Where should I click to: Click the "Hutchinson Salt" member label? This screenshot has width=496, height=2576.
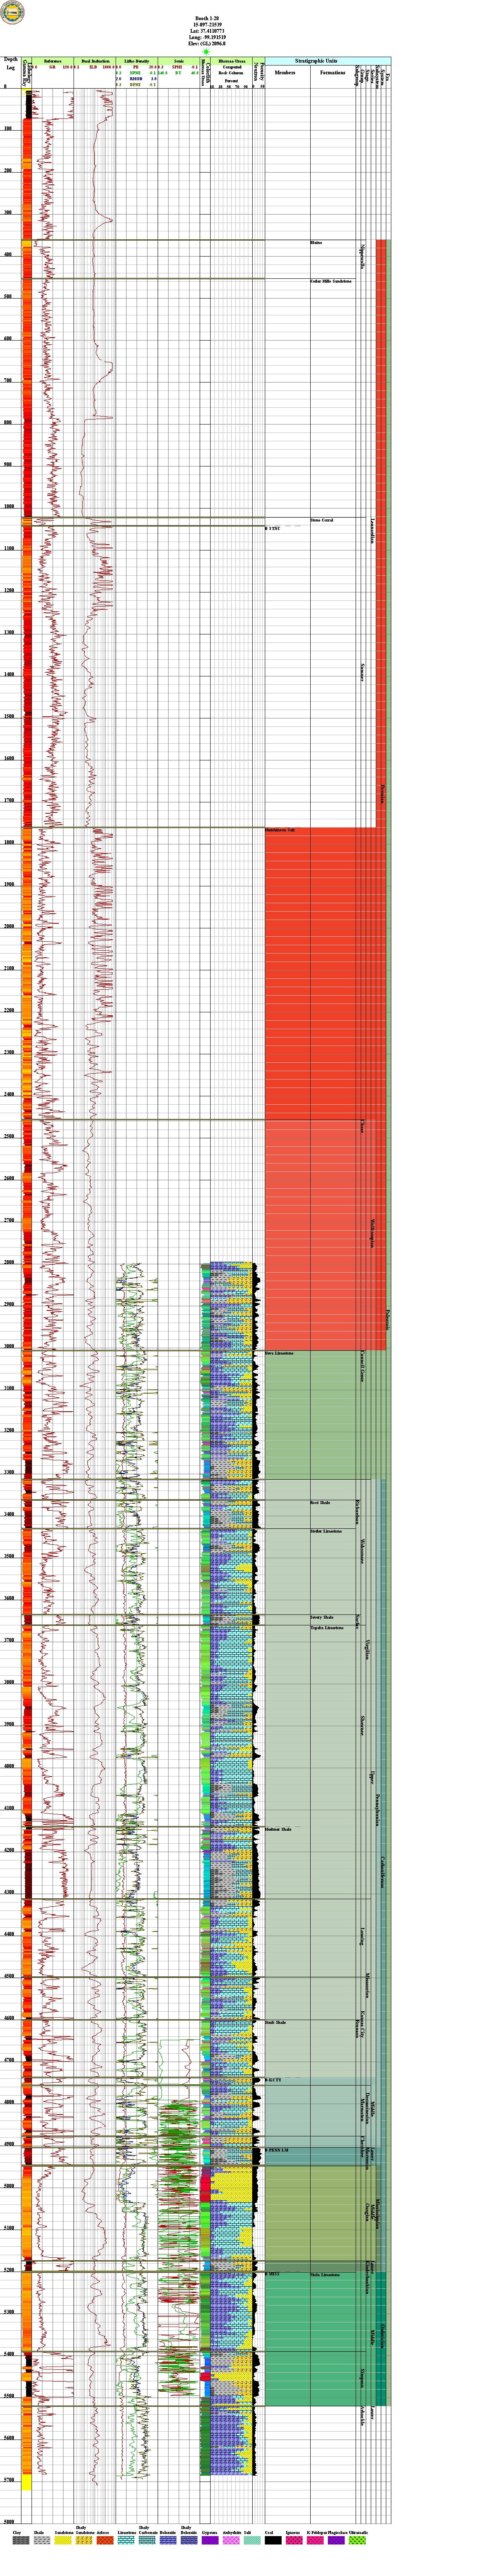click(x=280, y=830)
